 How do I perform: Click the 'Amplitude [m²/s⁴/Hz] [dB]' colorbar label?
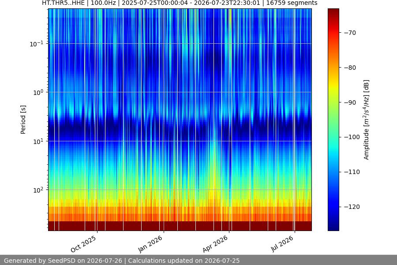[367, 120]
